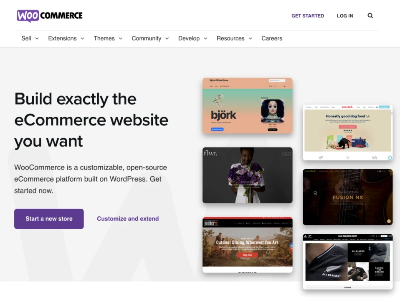This screenshot has width=400, height=300.
Task: Follow the Customize and extend link
Action: click(x=128, y=219)
